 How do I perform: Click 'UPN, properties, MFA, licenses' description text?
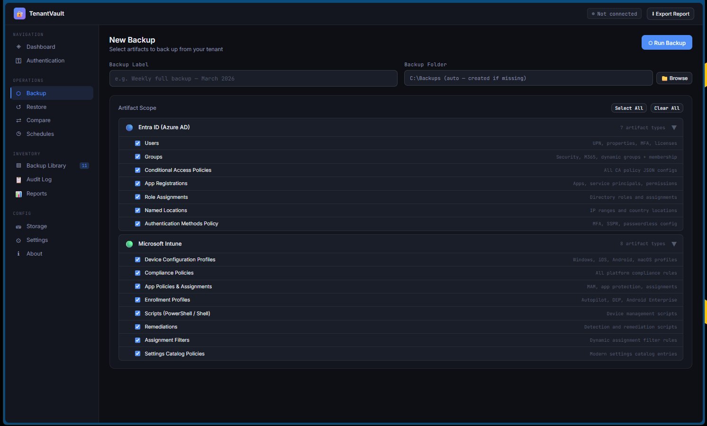point(634,143)
